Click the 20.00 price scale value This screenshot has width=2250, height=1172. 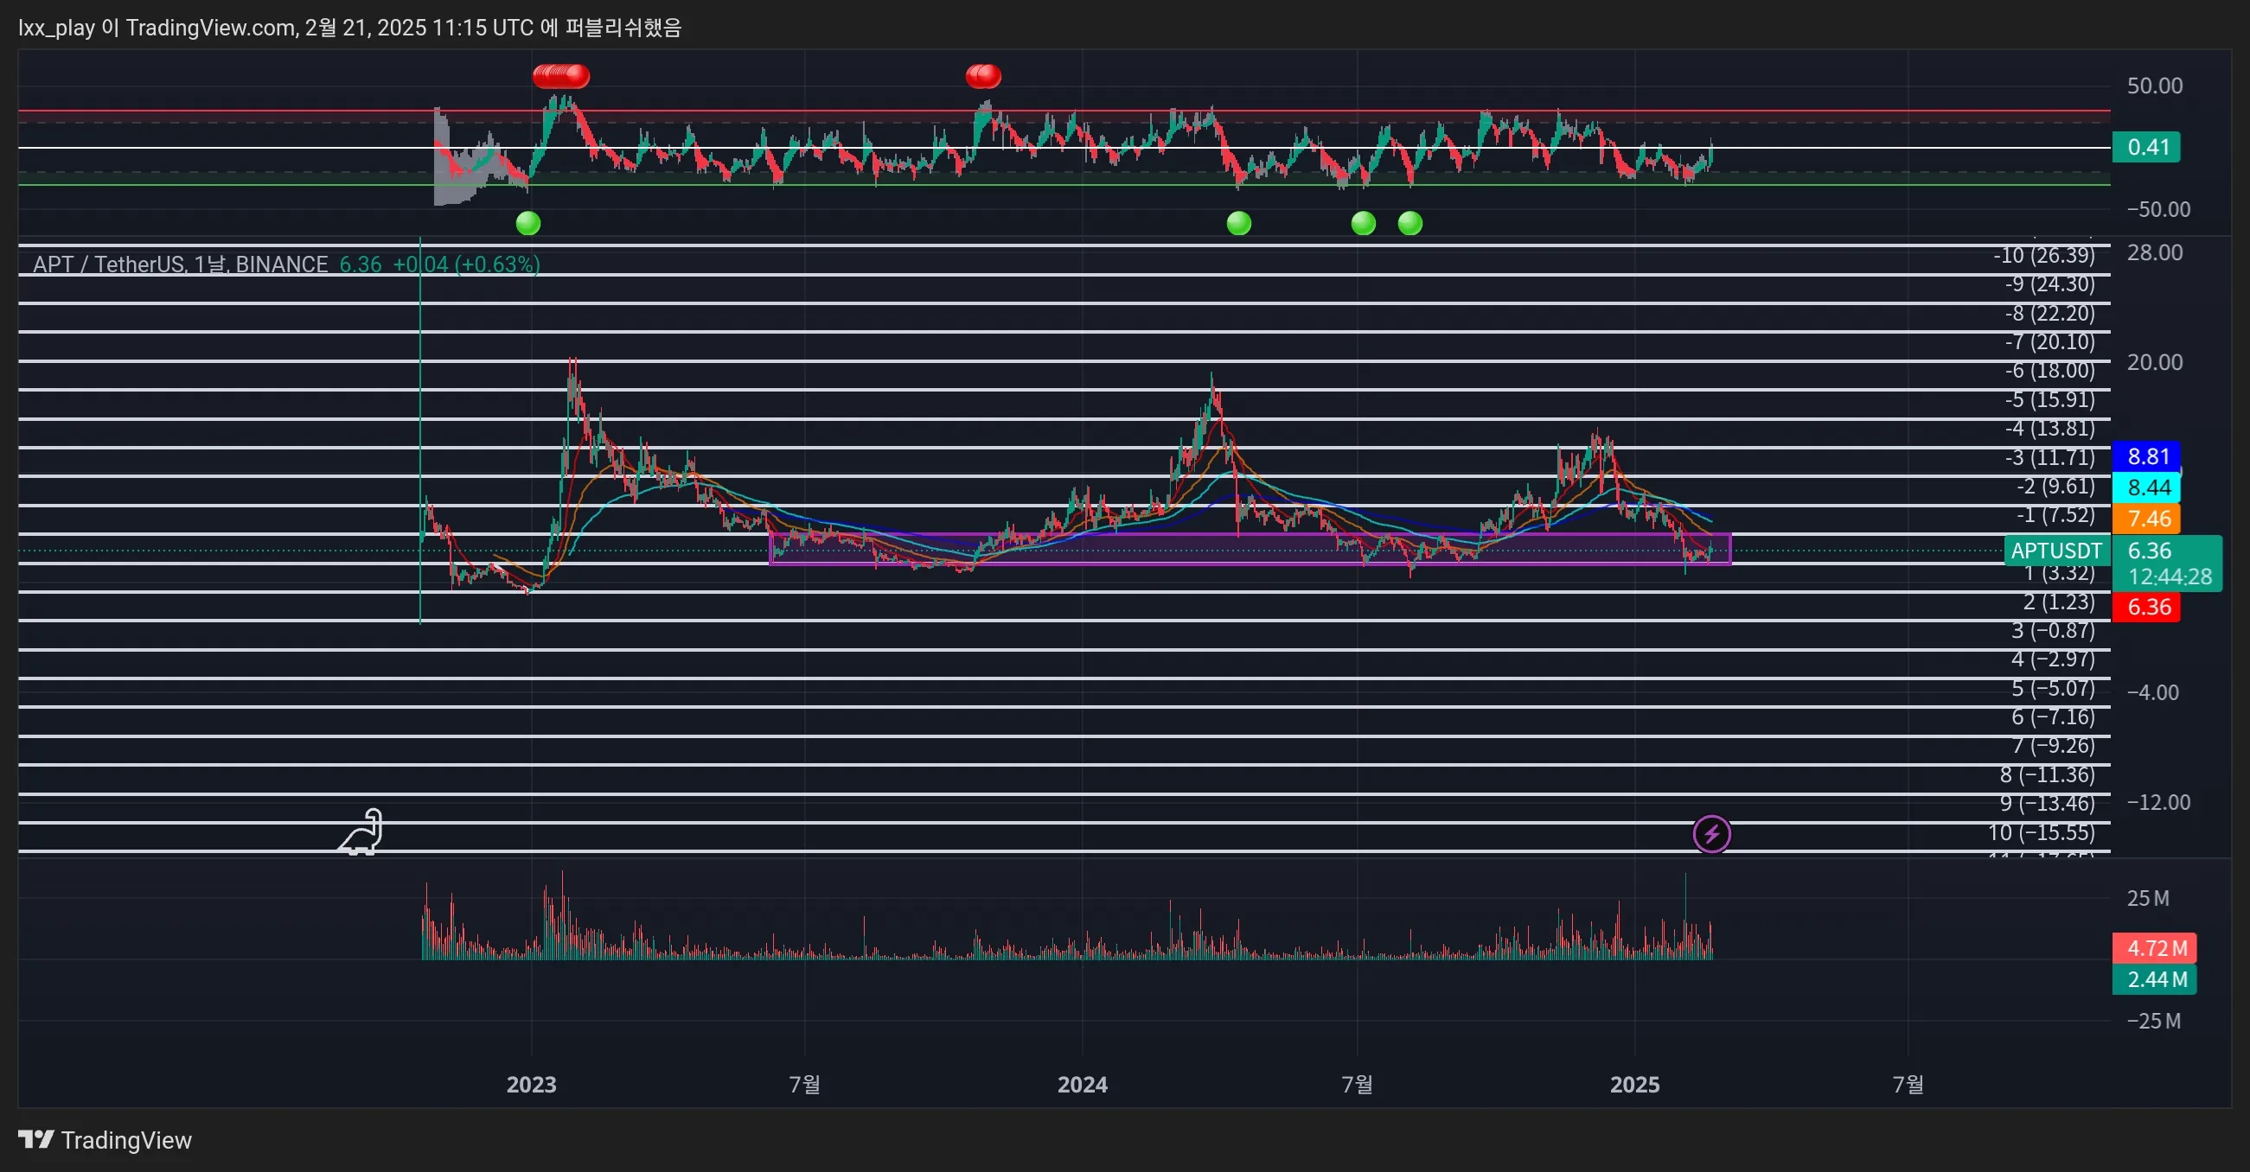pos(2154,362)
